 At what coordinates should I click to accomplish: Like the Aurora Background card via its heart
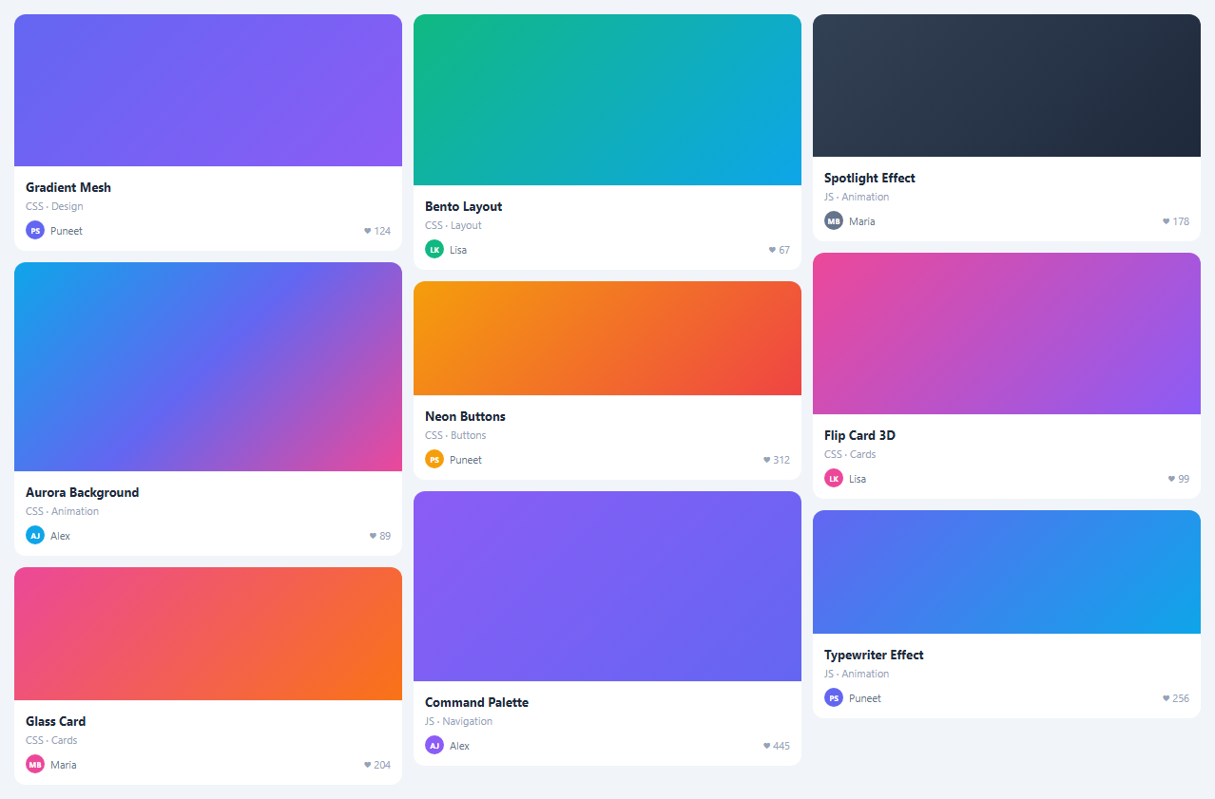click(x=374, y=536)
